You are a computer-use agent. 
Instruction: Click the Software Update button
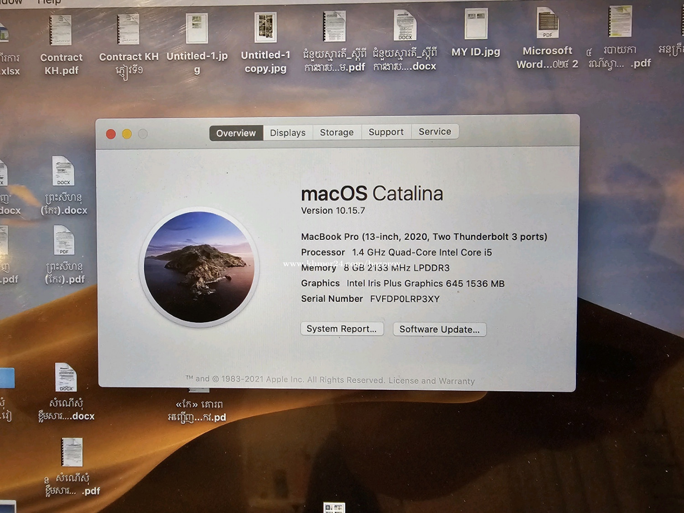tap(440, 329)
